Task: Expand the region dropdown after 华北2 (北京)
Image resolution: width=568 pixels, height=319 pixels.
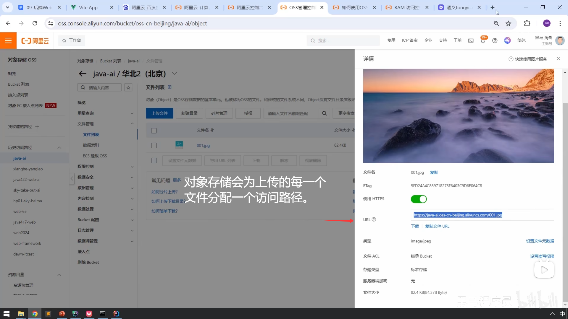Action: pos(175,74)
